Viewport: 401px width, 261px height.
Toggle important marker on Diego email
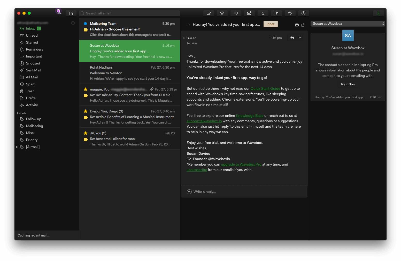(86, 117)
